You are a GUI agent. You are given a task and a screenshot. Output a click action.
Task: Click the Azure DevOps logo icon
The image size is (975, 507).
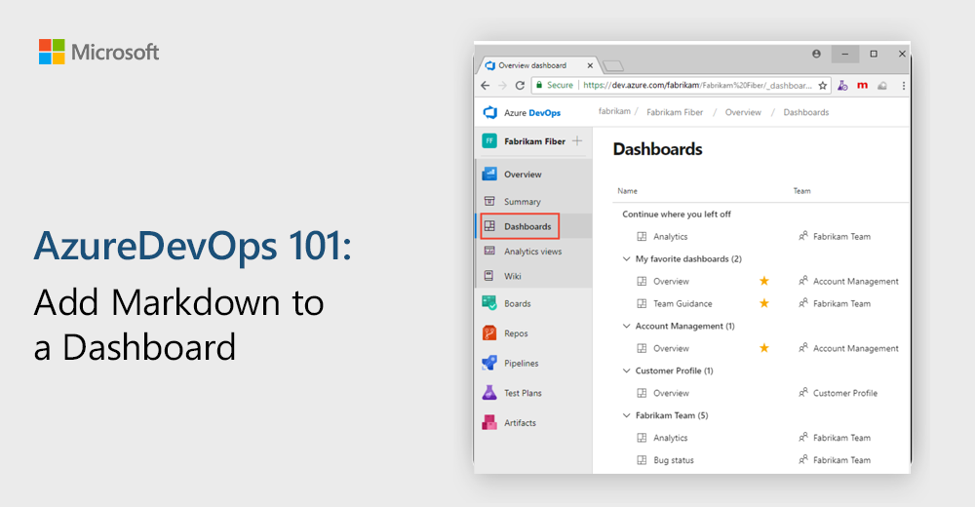(490, 112)
